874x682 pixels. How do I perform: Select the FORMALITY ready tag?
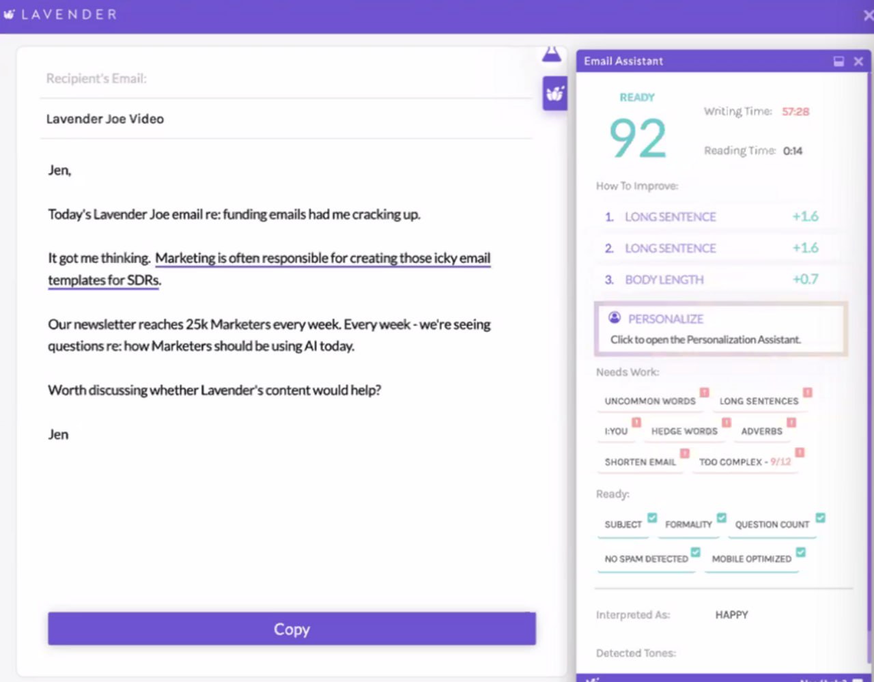click(688, 525)
